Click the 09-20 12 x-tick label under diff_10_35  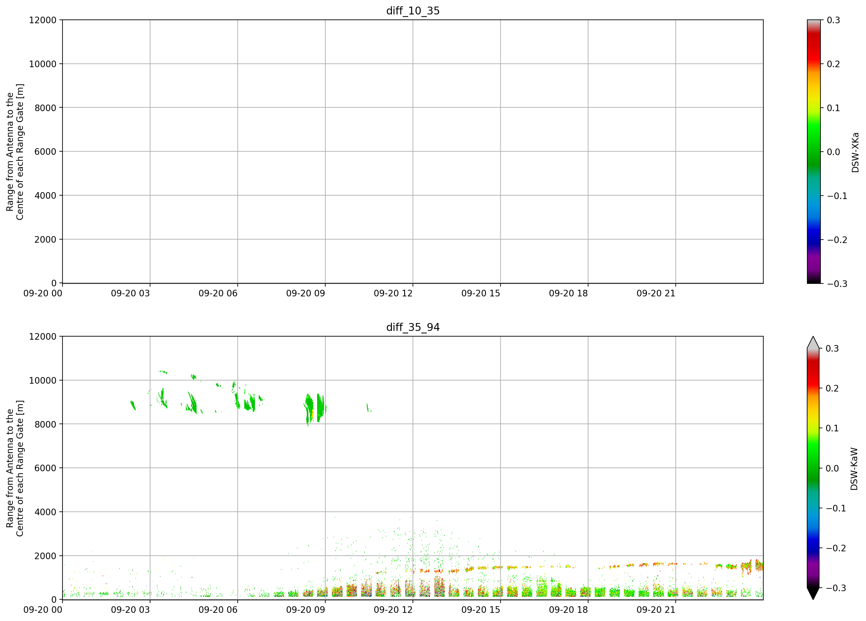(393, 293)
